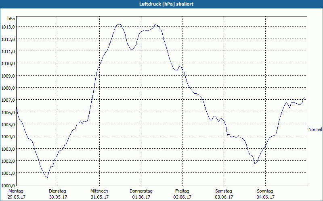Click the date 03.06.17

[224, 197]
